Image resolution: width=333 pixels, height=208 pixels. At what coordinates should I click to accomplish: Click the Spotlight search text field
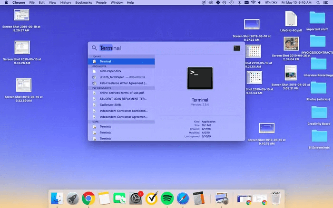[162, 48]
